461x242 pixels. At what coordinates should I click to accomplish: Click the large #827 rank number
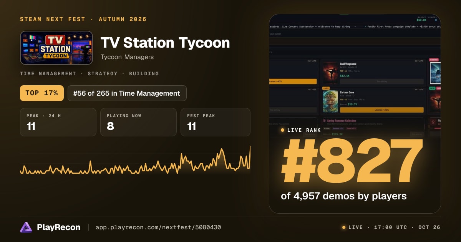pyautogui.click(x=351, y=161)
